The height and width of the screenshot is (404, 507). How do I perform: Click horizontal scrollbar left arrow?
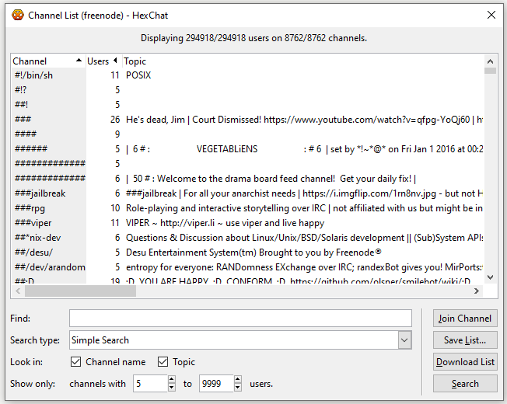[18, 291]
